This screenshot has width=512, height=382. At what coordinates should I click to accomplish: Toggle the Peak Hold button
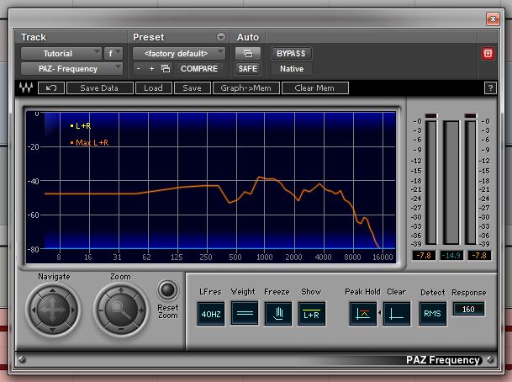362,314
